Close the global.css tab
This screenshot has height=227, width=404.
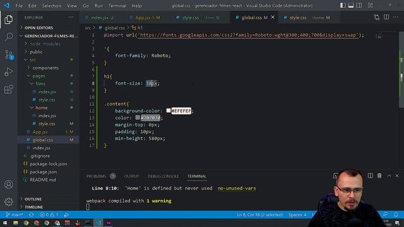click(273, 17)
